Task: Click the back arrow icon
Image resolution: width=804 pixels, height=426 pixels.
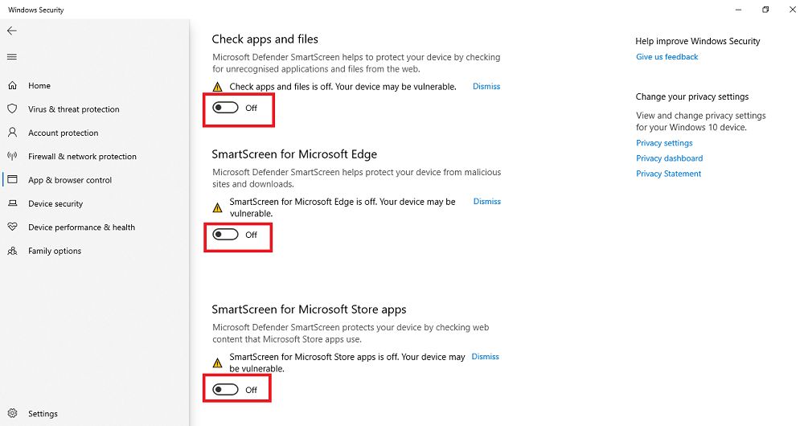Action: [11, 31]
